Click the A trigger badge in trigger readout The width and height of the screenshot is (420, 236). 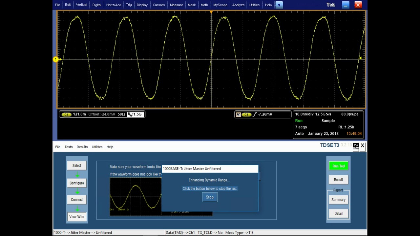click(x=239, y=114)
